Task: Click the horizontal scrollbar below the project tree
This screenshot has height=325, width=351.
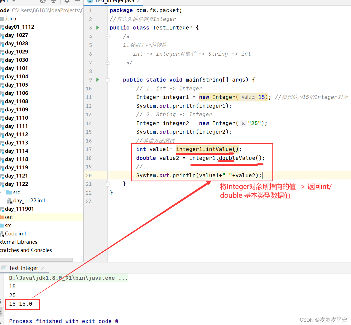Action: pos(36,259)
